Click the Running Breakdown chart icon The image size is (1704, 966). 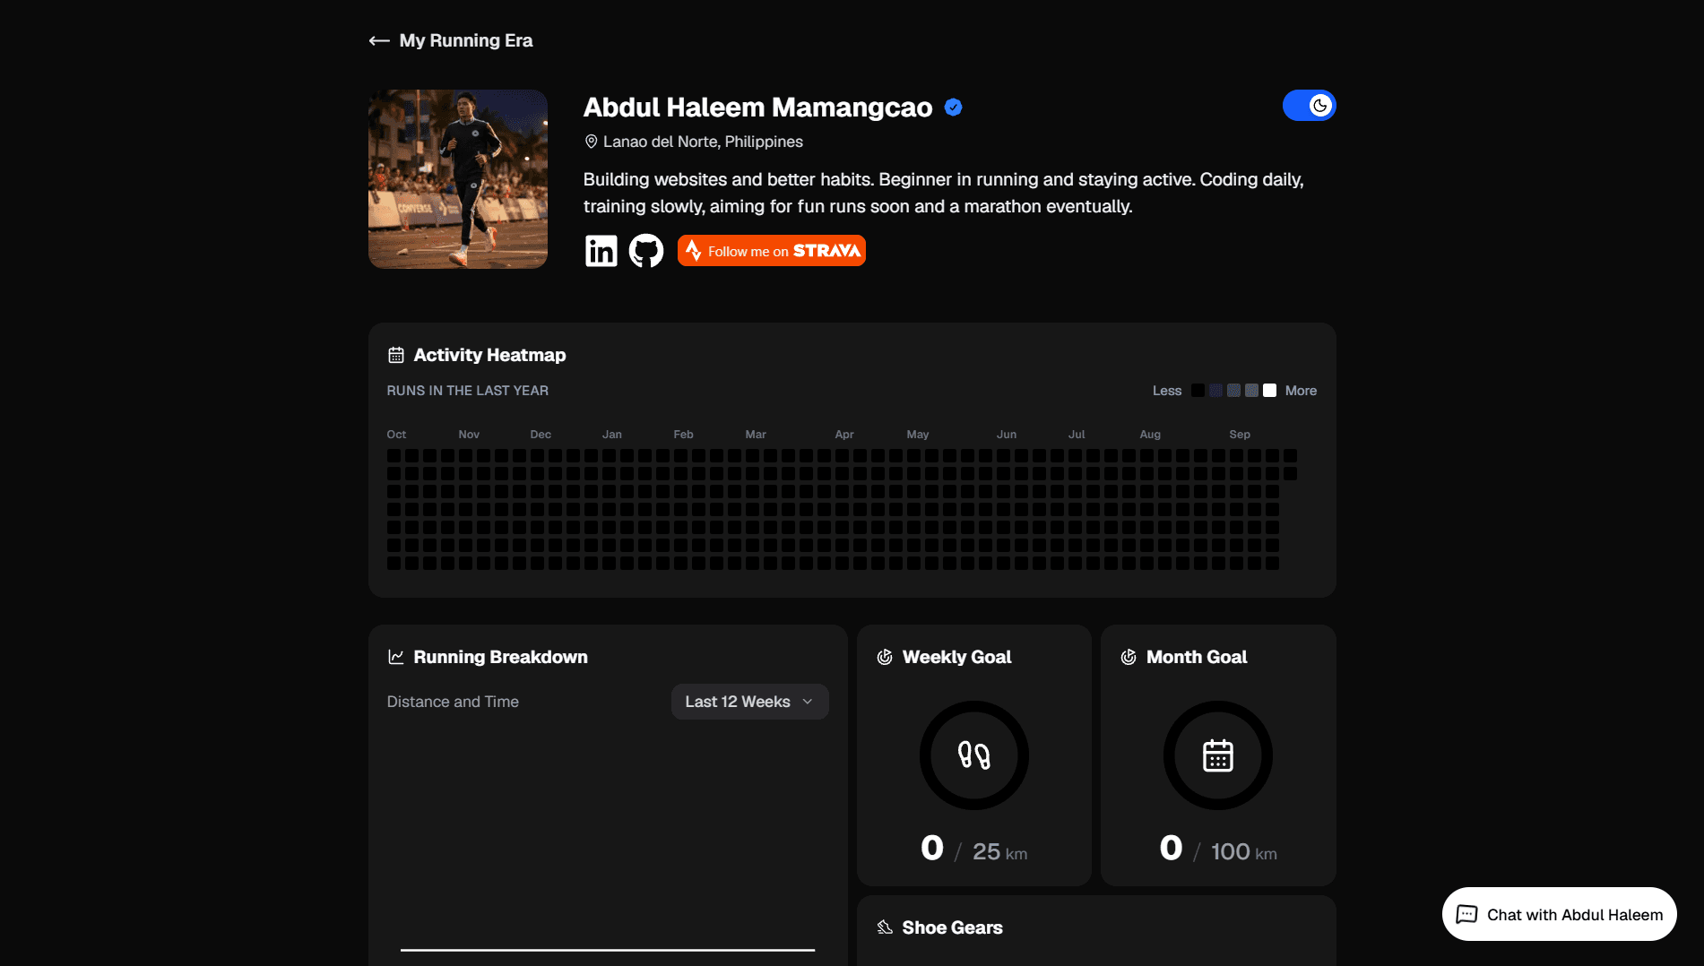[395, 657]
